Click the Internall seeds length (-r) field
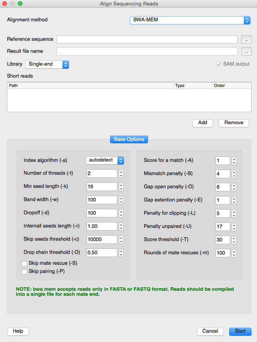The image size is (257, 342). [x=102, y=226]
